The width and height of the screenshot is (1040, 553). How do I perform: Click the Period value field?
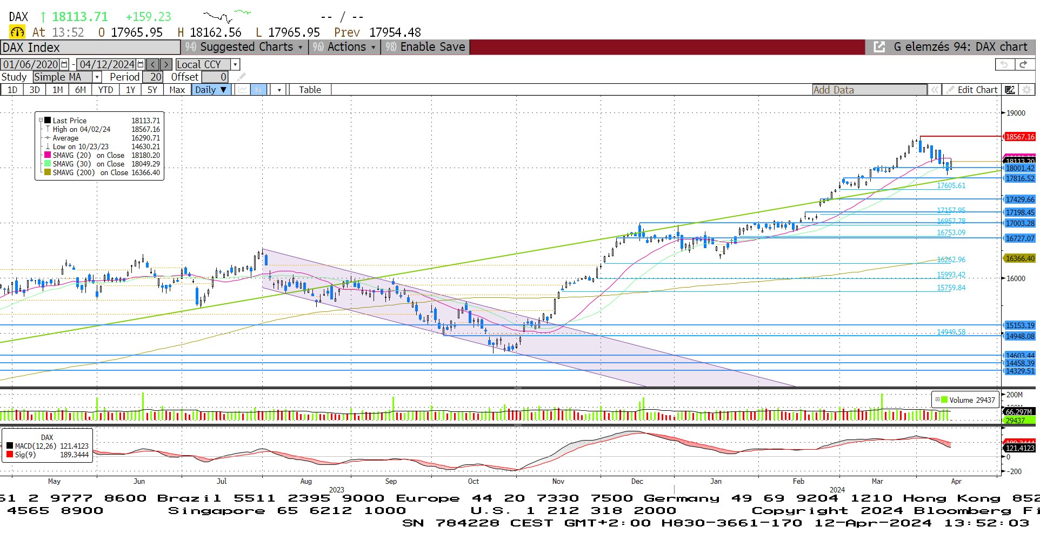pos(152,77)
